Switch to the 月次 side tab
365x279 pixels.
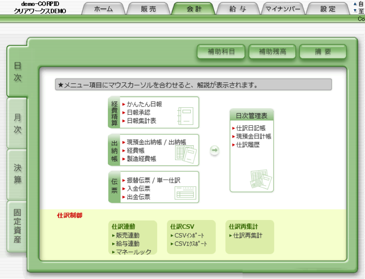coord(17,123)
